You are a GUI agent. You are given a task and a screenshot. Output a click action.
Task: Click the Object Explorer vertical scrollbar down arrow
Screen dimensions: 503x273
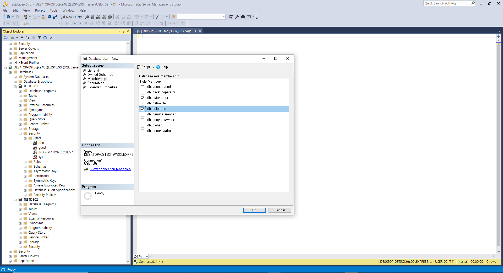128,262
